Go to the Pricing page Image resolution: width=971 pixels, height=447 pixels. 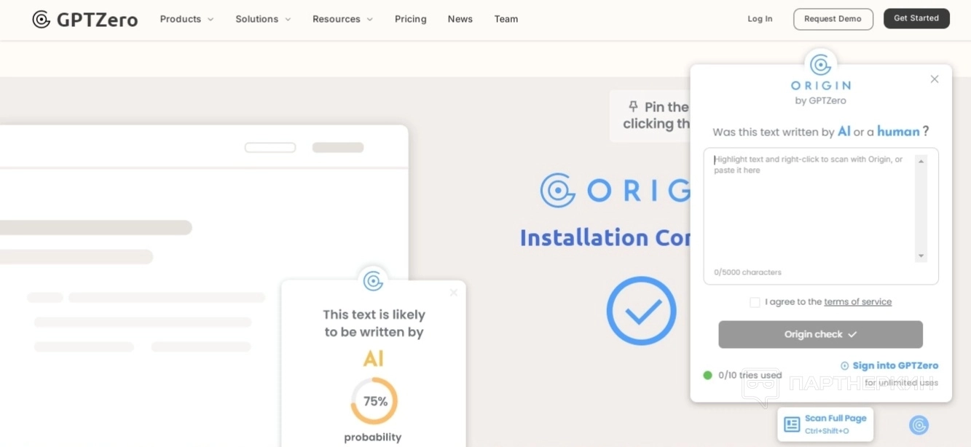(x=411, y=19)
